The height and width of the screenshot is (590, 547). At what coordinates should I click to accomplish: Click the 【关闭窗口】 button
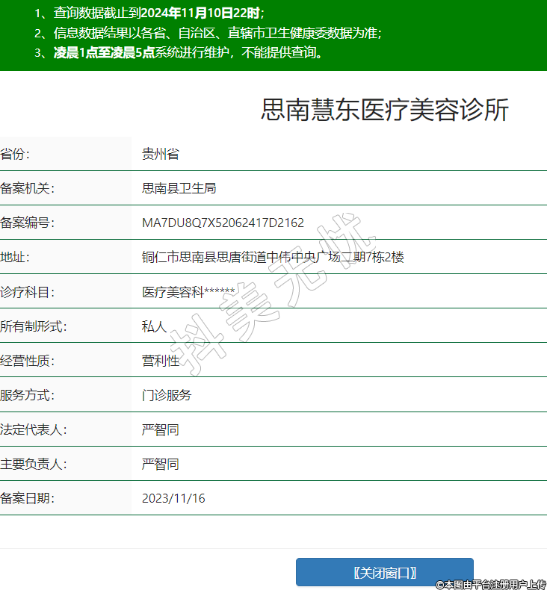click(385, 572)
